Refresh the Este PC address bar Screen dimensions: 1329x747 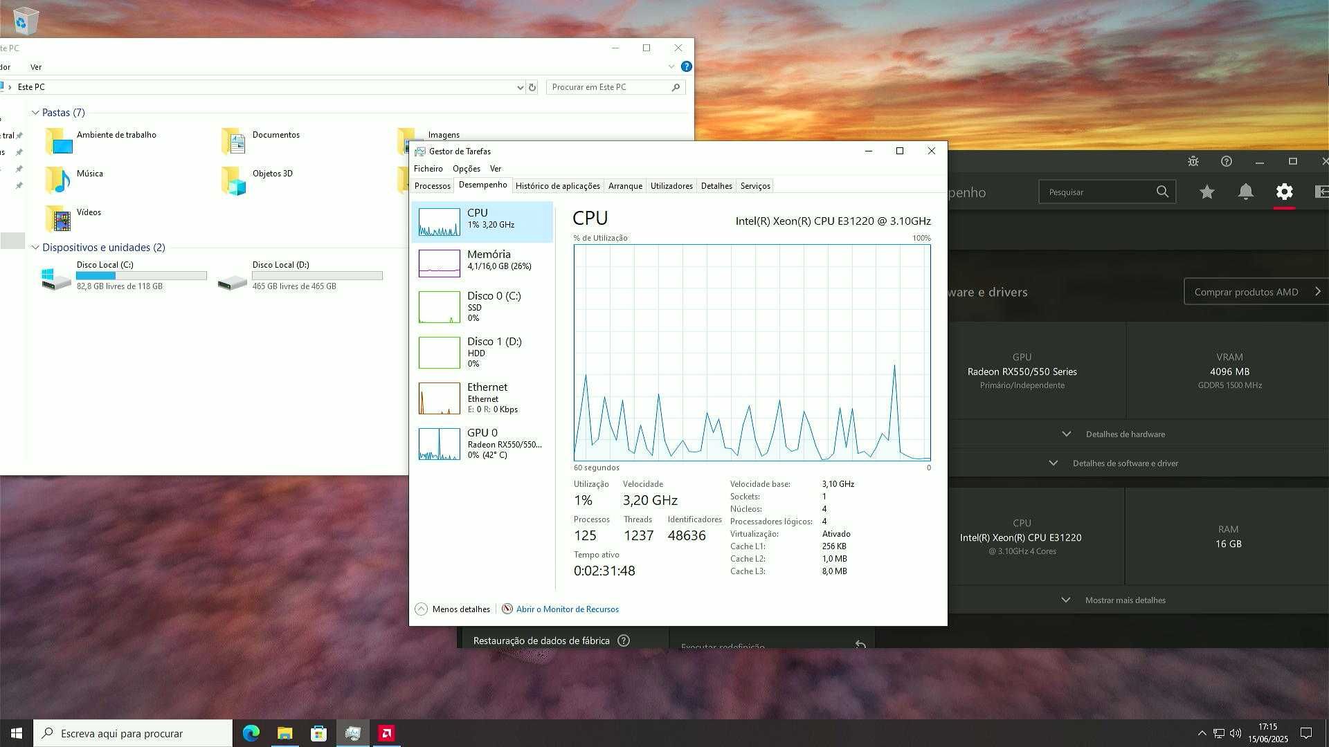(532, 87)
